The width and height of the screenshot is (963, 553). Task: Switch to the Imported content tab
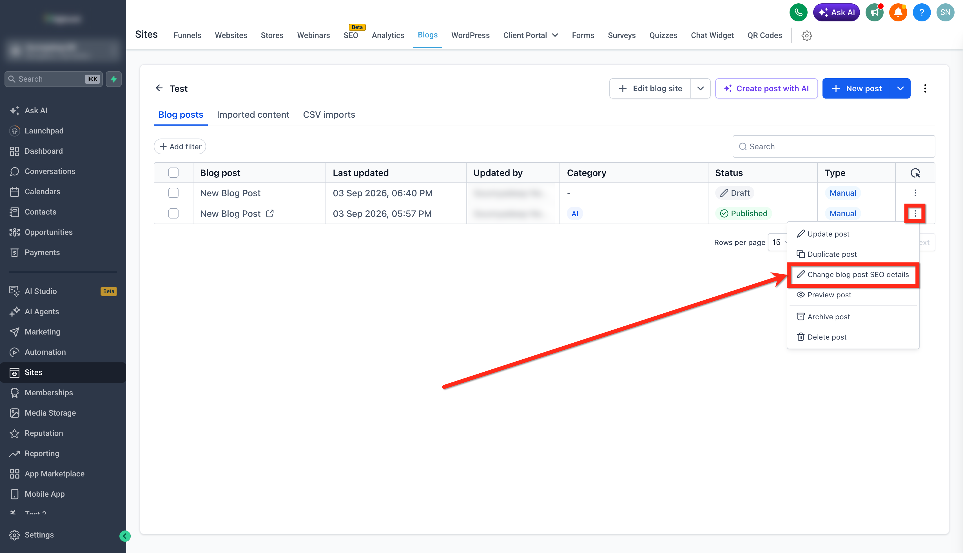click(x=253, y=114)
